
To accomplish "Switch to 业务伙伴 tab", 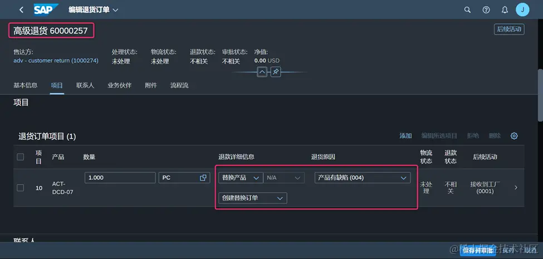I will (120, 85).
